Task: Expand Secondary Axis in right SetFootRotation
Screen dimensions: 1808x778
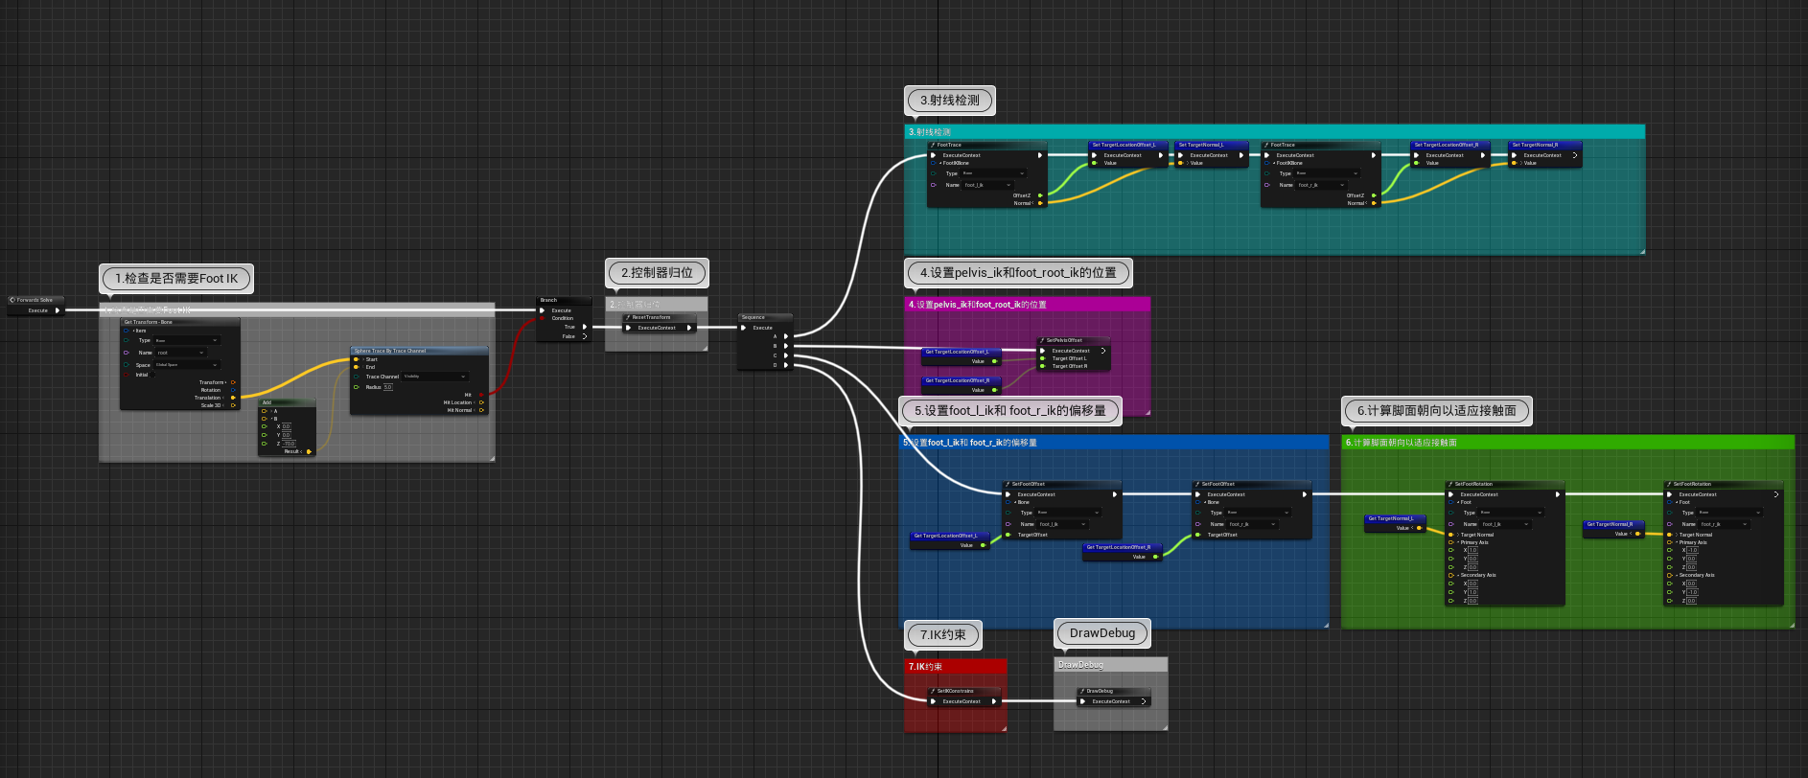Action: click(x=1677, y=575)
